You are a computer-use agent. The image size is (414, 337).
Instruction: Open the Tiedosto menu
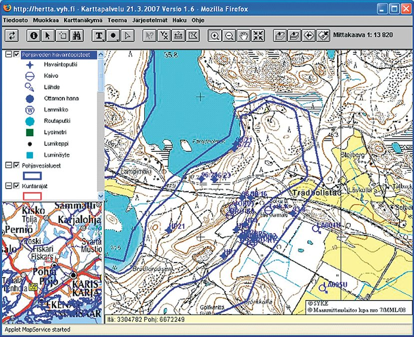[x=15, y=20]
